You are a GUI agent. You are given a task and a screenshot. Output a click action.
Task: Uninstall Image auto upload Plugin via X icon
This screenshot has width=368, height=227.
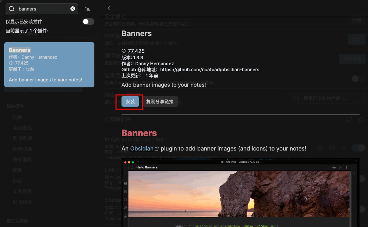click(x=344, y=148)
